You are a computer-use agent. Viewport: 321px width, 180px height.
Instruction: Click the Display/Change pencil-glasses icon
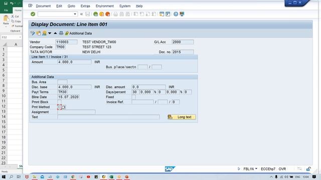point(33,33)
